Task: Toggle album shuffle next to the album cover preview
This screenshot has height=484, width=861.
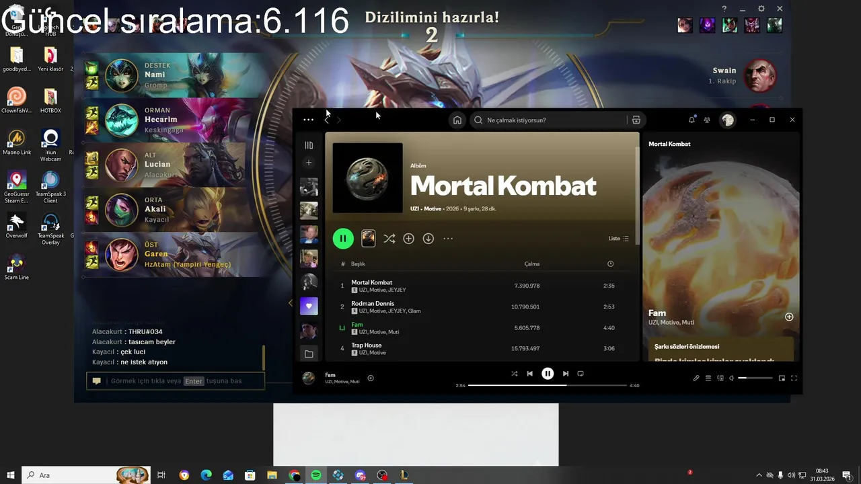Action: [x=389, y=239]
